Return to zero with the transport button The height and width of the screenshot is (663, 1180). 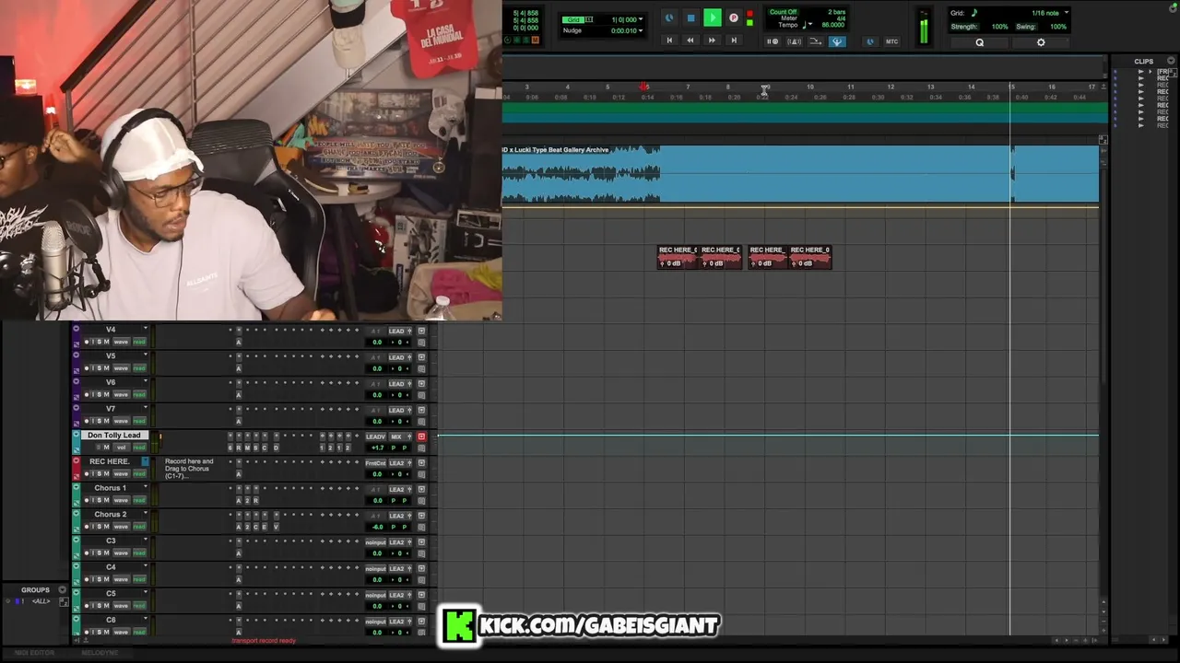[x=669, y=41]
